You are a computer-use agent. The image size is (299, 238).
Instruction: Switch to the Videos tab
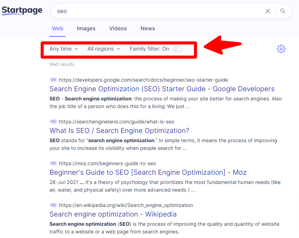tap(118, 28)
